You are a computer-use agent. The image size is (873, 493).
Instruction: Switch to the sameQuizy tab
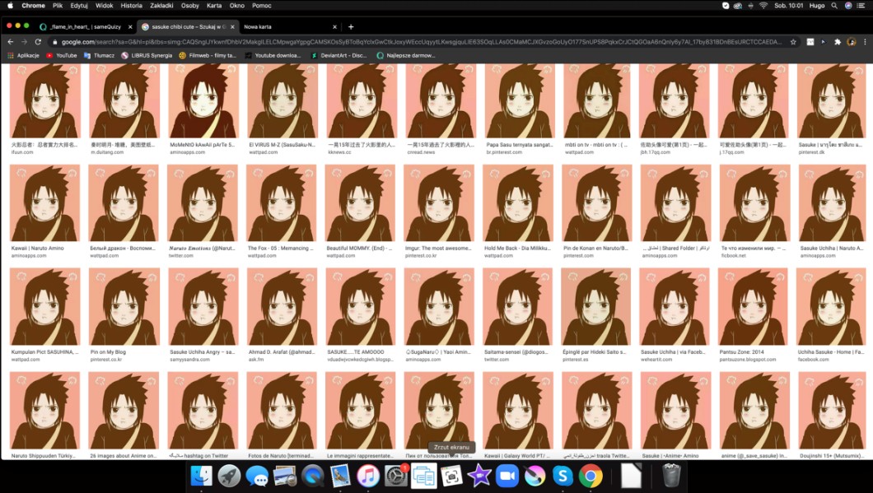[84, 26]
